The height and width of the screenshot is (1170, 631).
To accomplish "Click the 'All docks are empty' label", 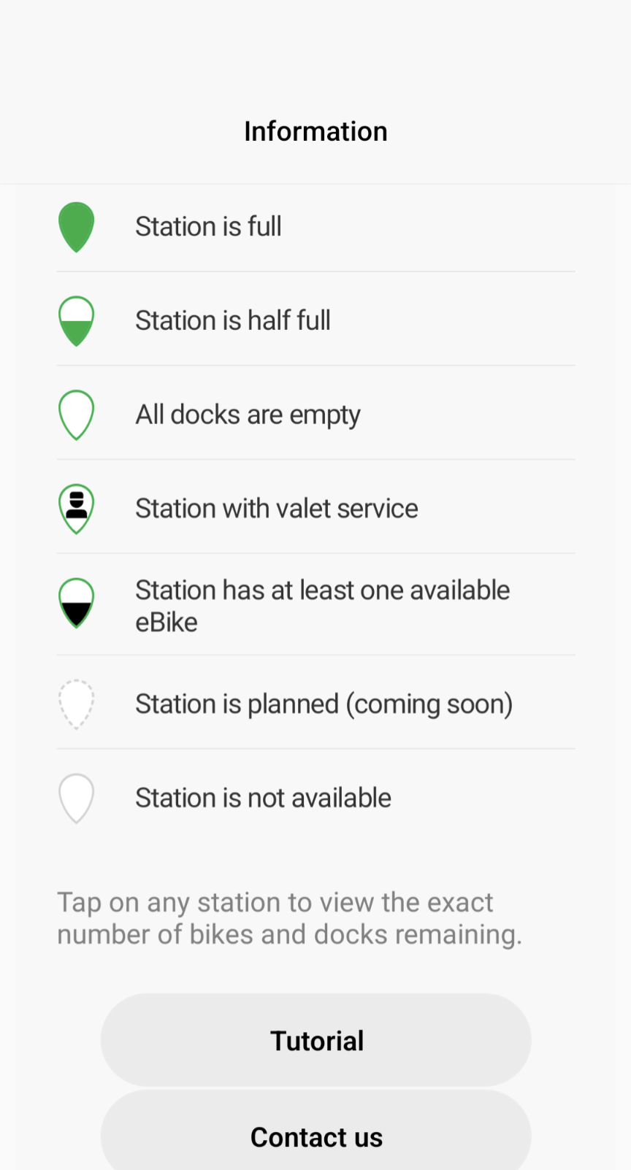I will tap(248, 415).
